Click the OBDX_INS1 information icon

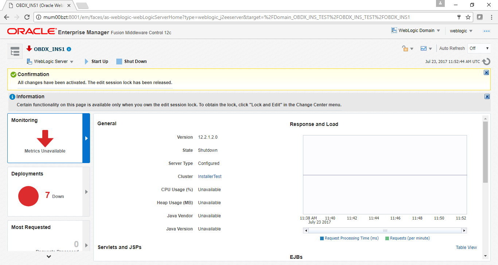coord(69,49)
